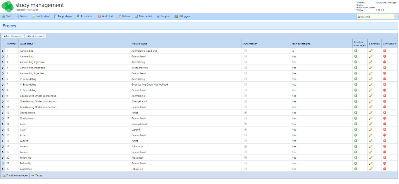Open the Rapportages menu item
This screenshot has height=184, width=399.
63,16
